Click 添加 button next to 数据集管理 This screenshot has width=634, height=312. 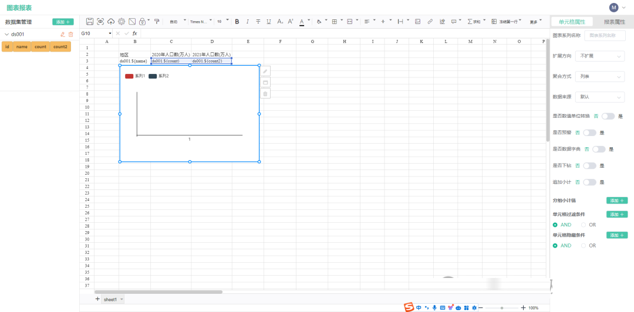63,22
